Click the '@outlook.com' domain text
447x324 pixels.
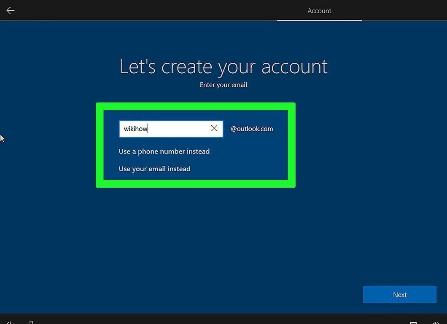click(x=252, y=129)
